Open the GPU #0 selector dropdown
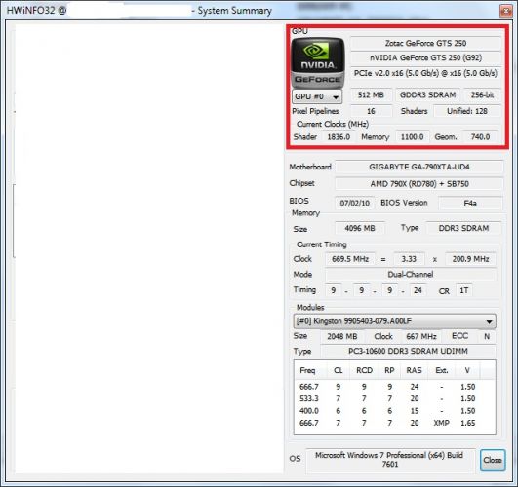This screenshot has width=518, height=487. point(317,96)
